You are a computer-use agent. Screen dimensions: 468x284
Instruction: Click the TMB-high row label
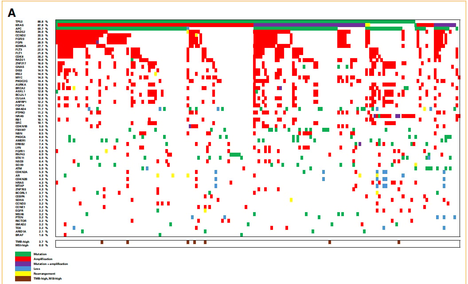click(23, 241)
